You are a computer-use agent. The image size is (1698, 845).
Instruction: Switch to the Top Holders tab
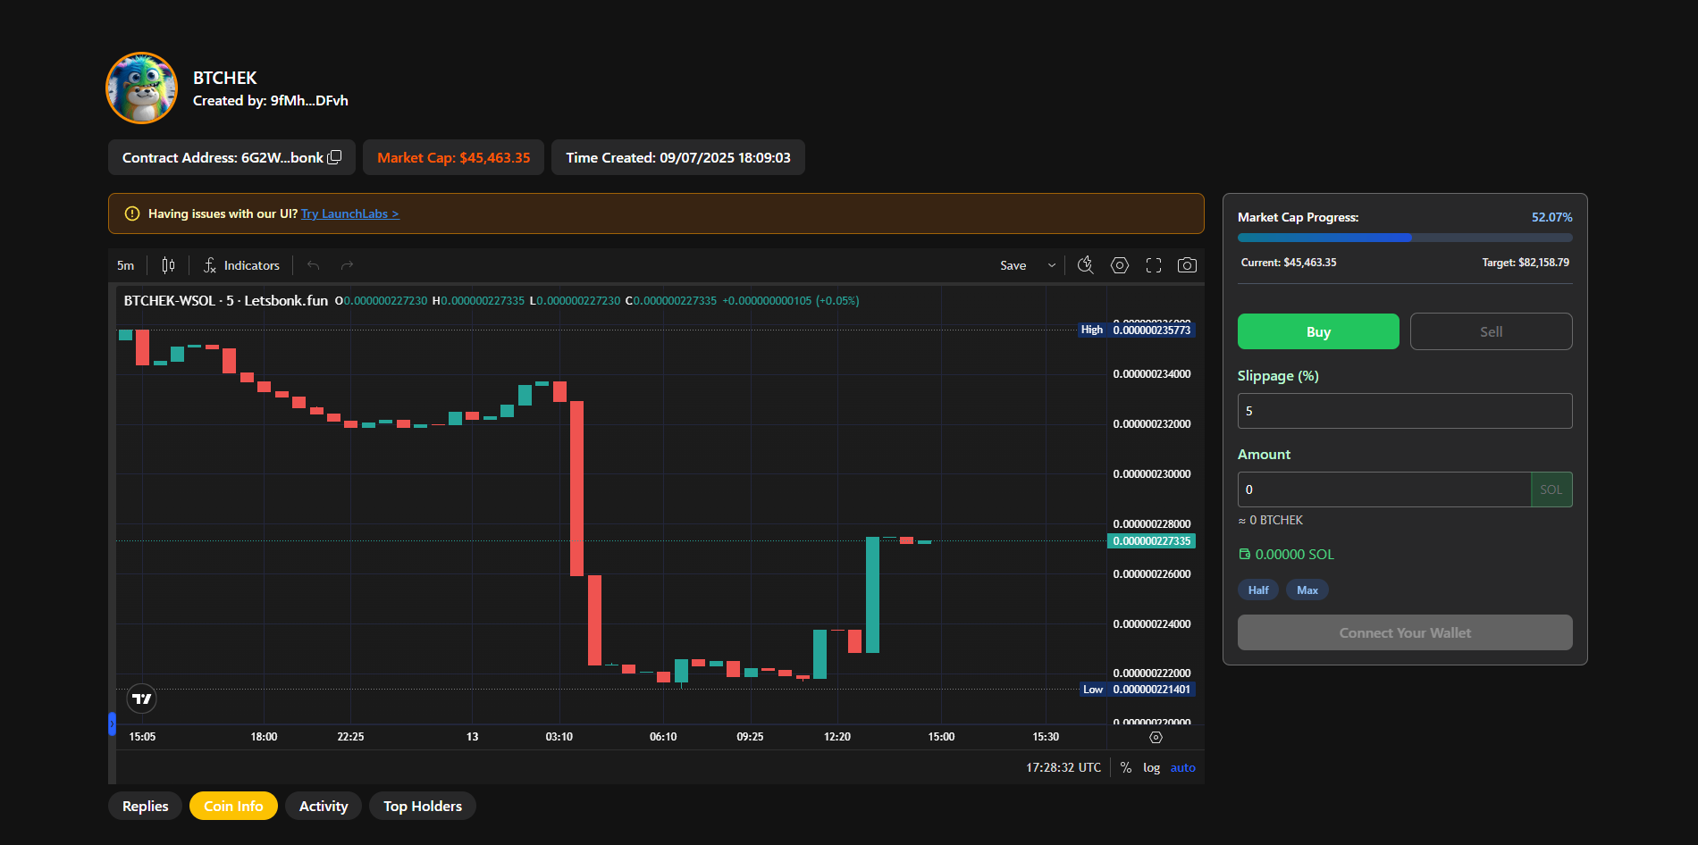[x=423, y=806]
